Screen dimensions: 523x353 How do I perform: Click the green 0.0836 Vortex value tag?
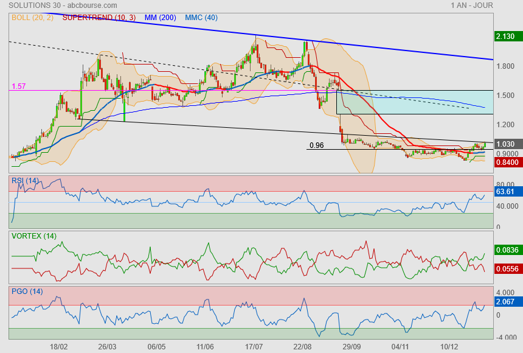[506, 250]
